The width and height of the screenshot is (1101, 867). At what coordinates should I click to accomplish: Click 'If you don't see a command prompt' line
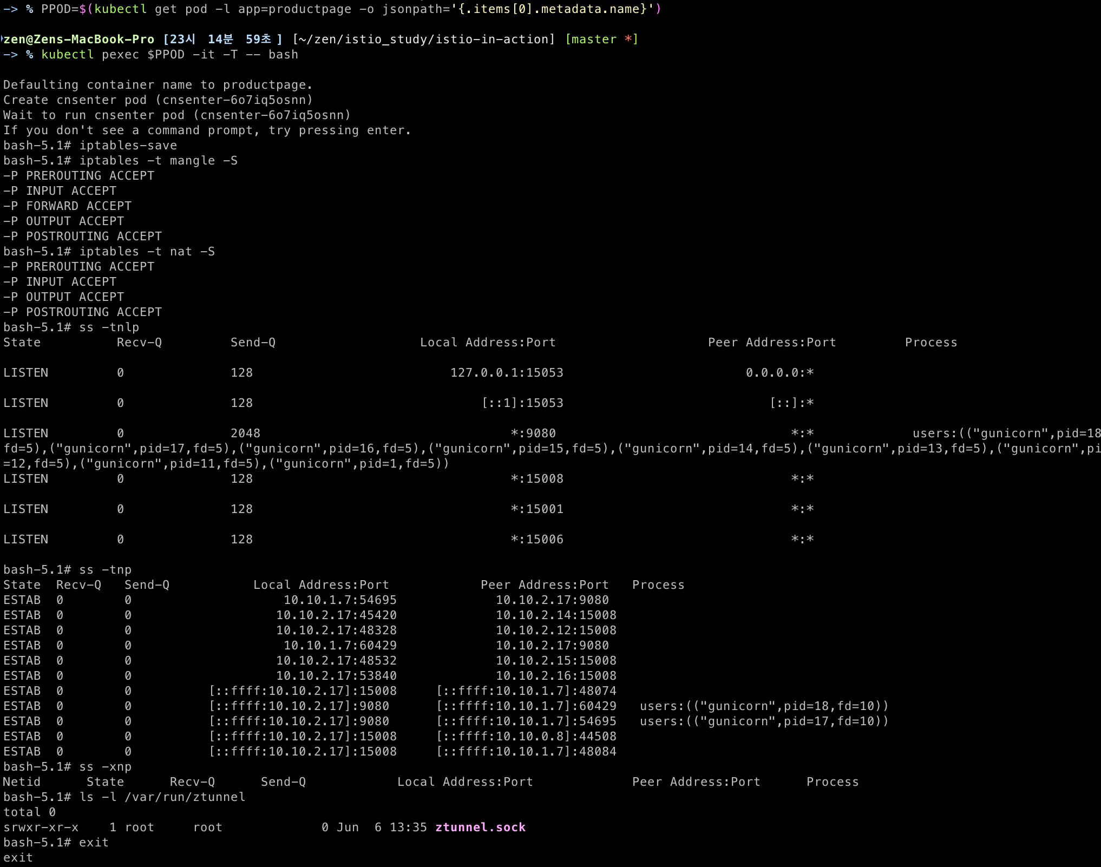coord(207,130)
